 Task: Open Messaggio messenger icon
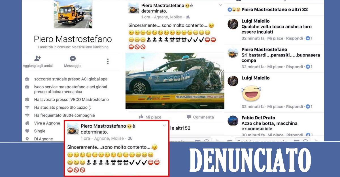[x=73, y=58]
